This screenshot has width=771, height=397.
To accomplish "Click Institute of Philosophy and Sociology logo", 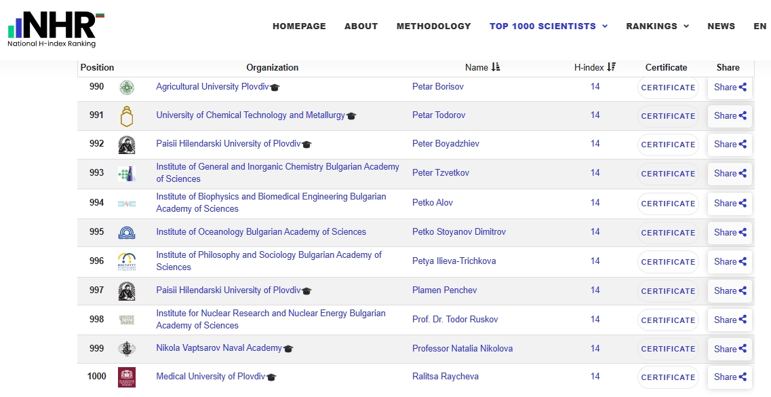I will click(x=127, y=261).
